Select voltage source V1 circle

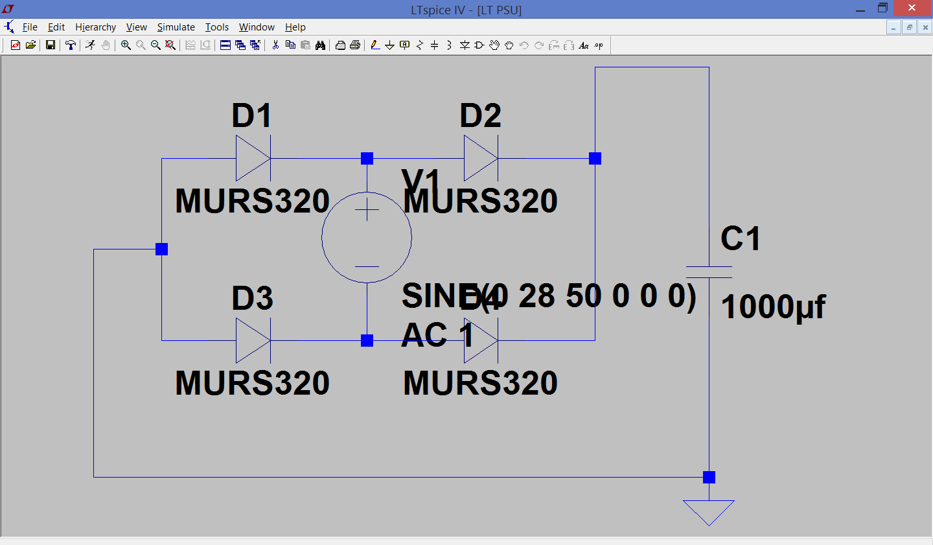click(x=367, y=237)
